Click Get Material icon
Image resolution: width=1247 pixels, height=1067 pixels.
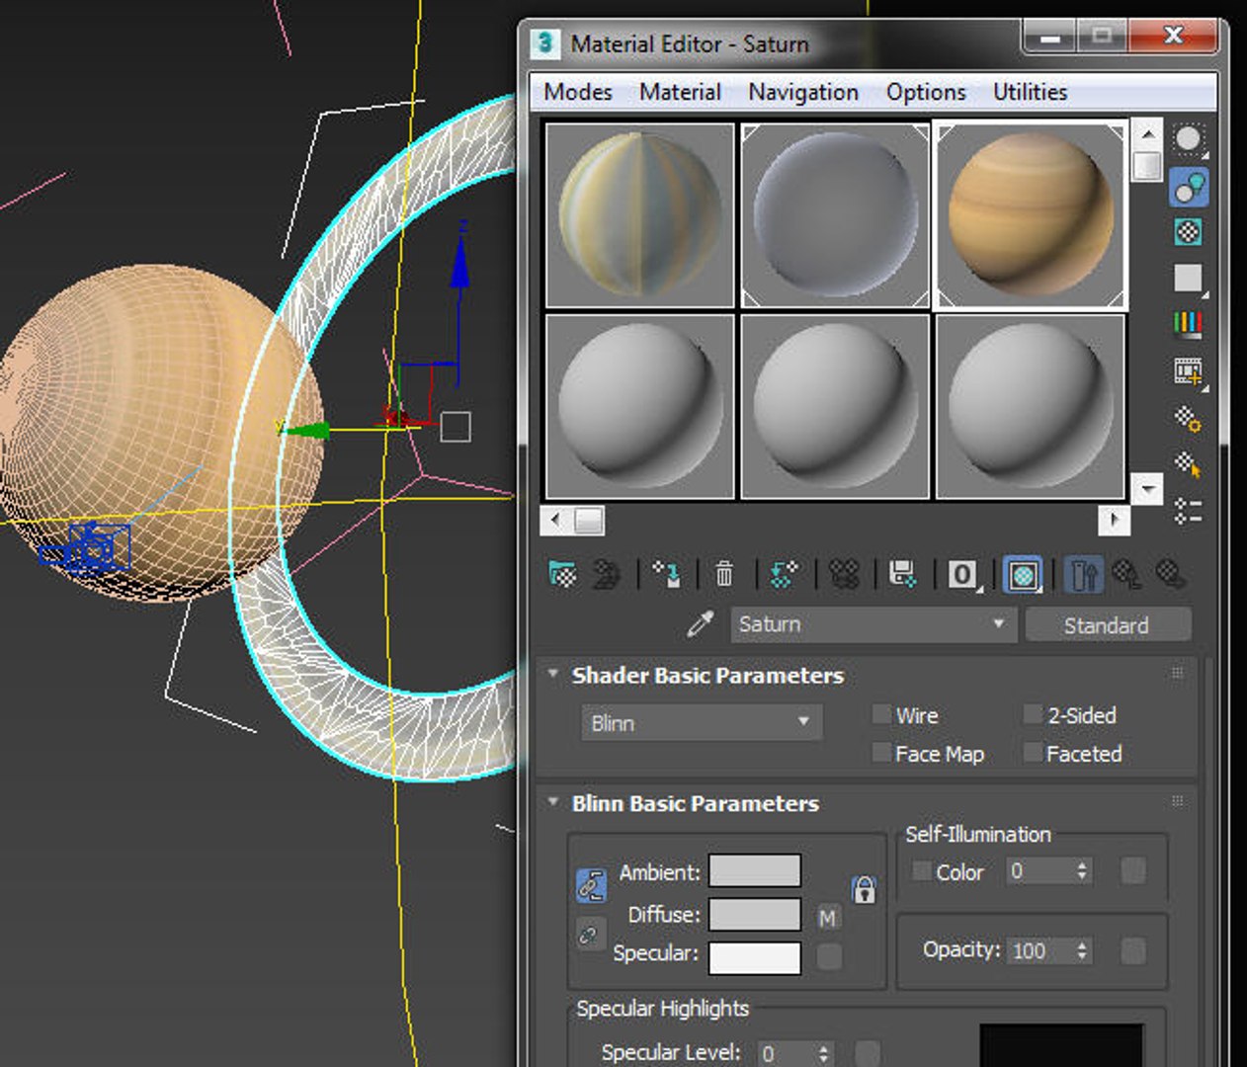click(x=562, y=574)
